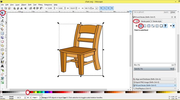Screen dimensions: 180x100
Task: Click Flip horizontally icon
Action: point(22,8)
